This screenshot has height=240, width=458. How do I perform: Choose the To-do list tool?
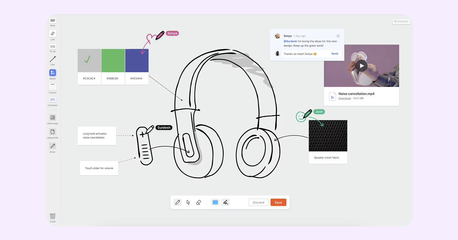point(53,47)
